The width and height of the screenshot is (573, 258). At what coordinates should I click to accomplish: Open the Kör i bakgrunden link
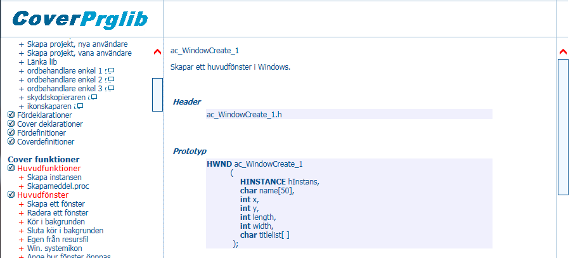tap(56, 221)
